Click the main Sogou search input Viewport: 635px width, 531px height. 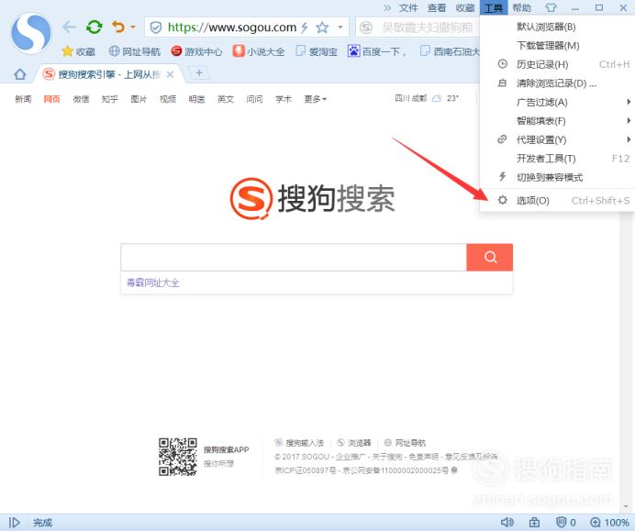(294, 257)
